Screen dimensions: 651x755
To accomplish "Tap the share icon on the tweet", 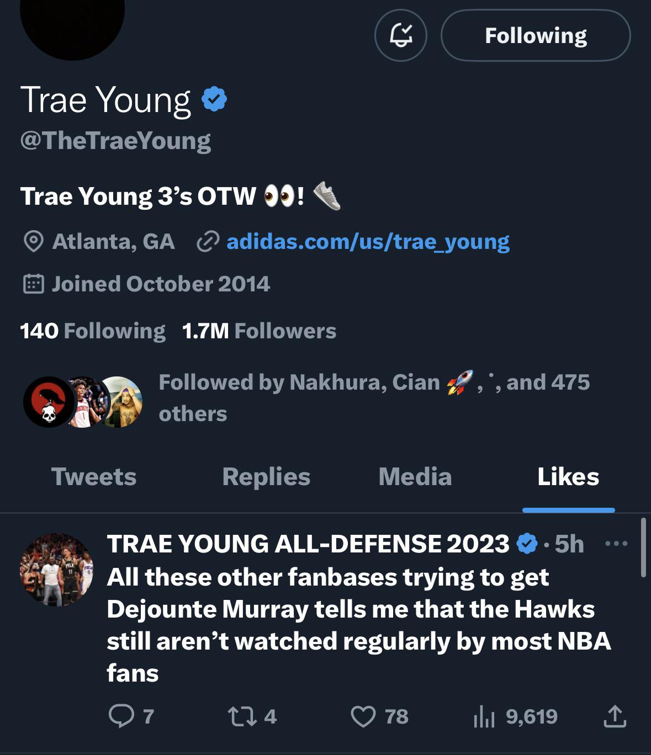I will 615,716.
